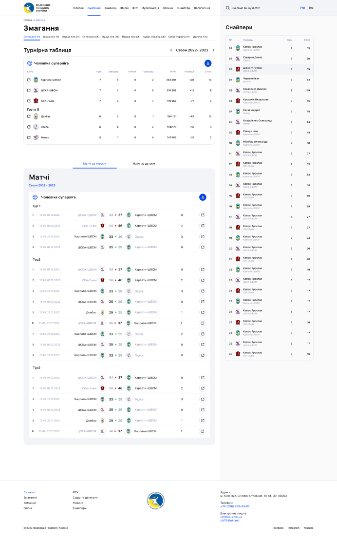Image resolution: width=337 pixels, height=540 pixels.
Task: Click the federation logo in the footer
Action: [156, 501]
